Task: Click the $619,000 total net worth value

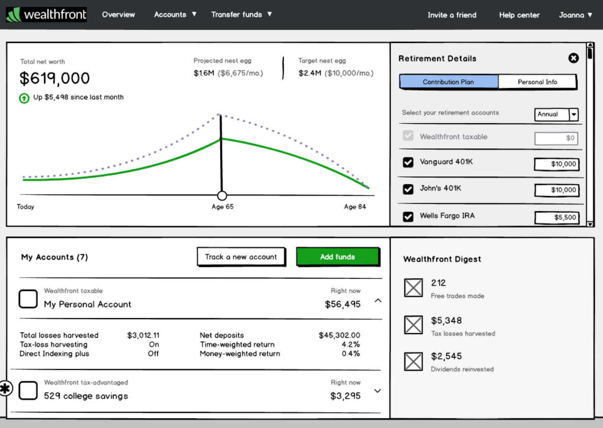Action: tap(54, 78)
